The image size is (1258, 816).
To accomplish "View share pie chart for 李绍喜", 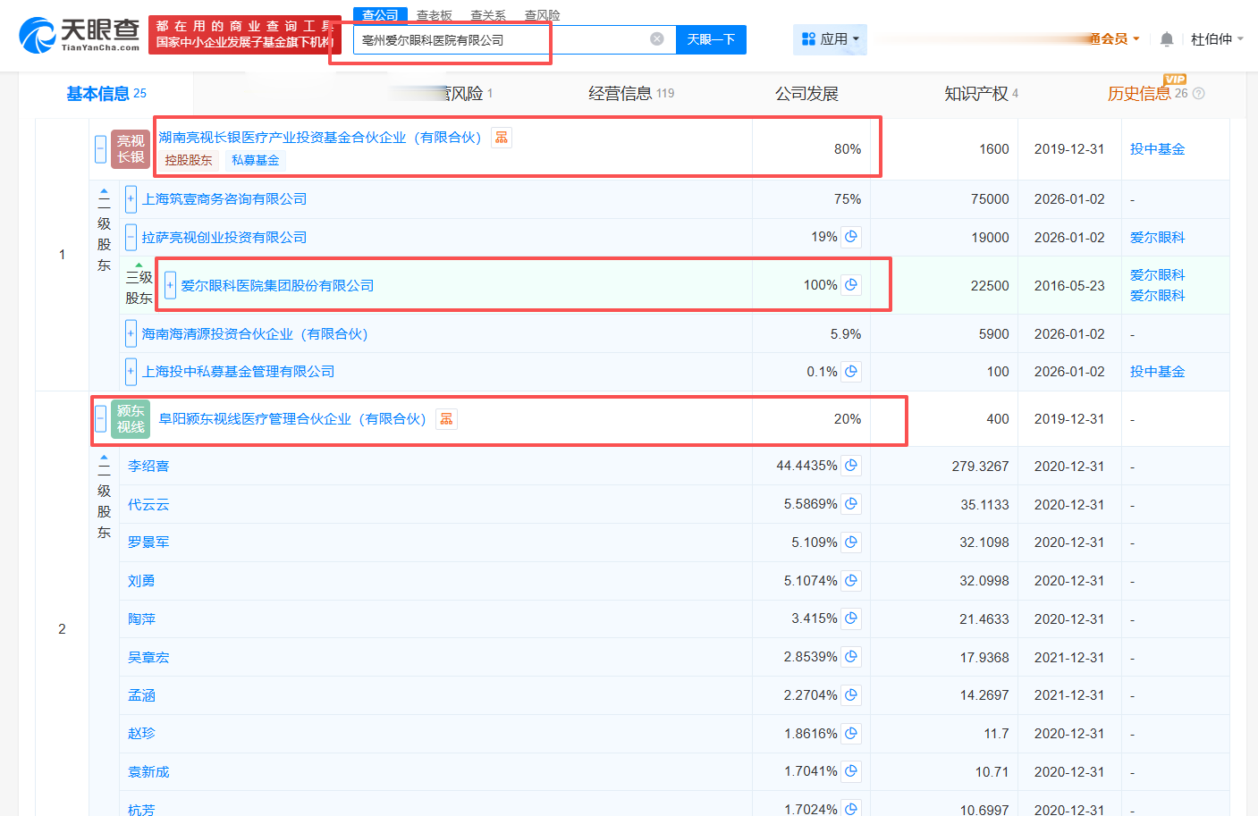I will (x=851, y=466).
